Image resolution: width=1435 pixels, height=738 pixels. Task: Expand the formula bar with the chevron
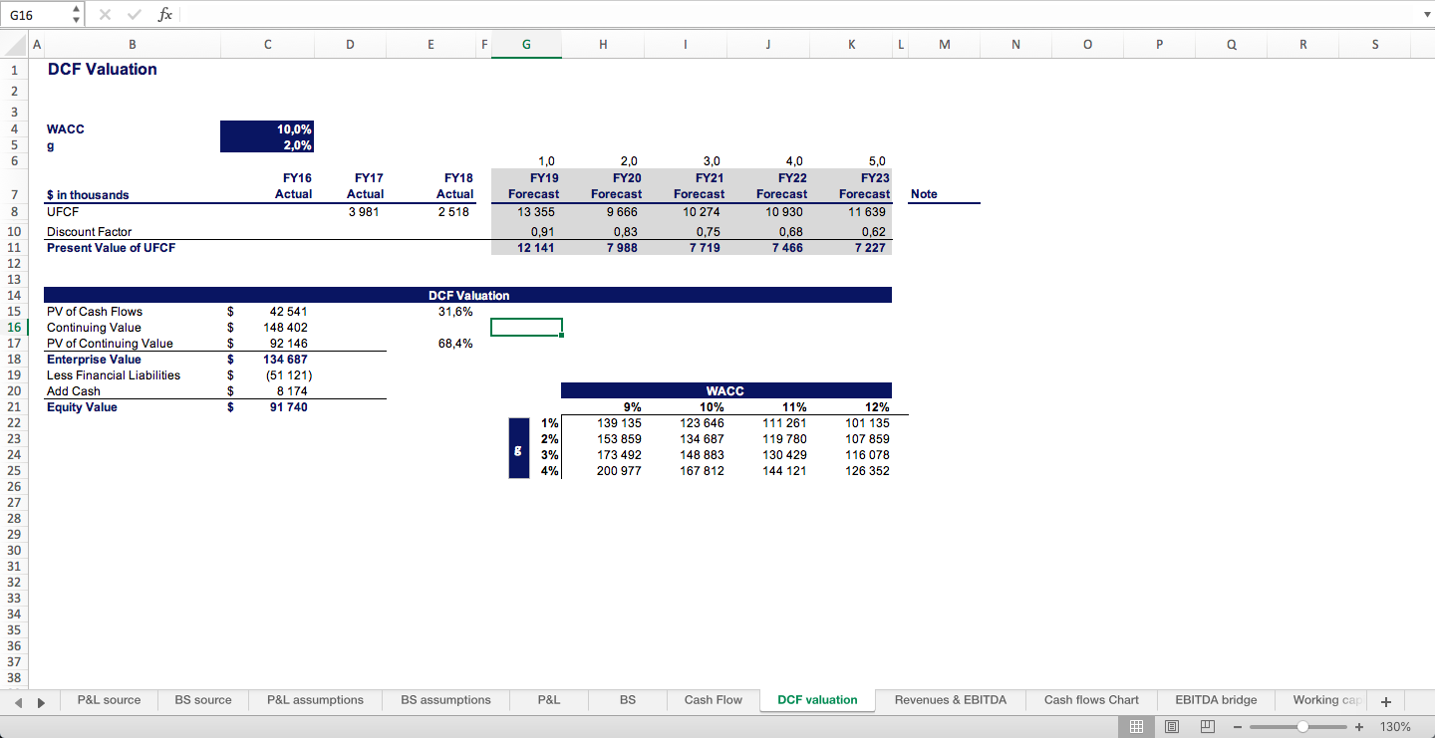(x=1425, y=14)
